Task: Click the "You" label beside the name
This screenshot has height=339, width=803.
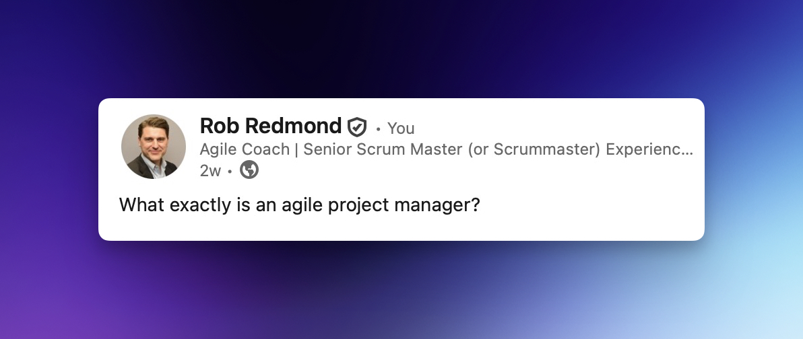Action: (x=401, y=128)
